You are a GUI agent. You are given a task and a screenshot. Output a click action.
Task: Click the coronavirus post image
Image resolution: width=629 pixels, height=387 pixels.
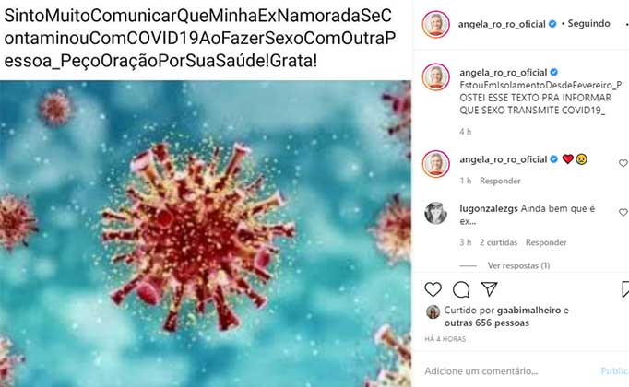(206, 233)
